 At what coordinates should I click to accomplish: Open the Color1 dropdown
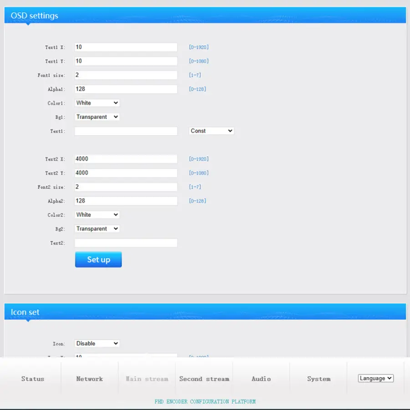[x=97, y=103]
